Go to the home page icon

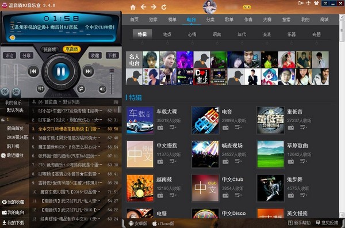coord(133,7)
